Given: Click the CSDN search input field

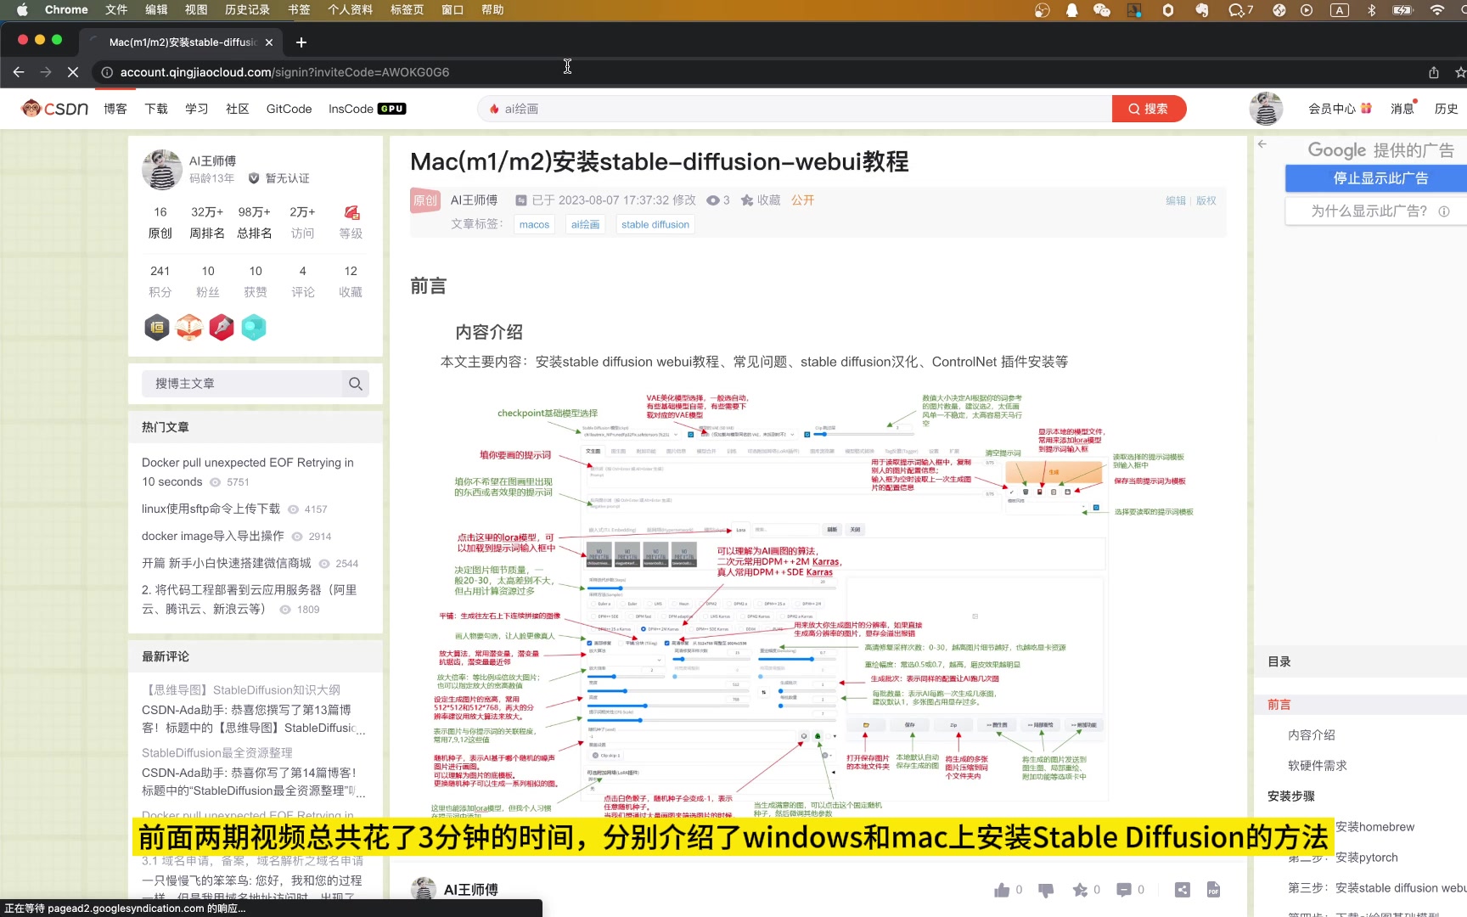Looking at the screenshot, I should click(798, 109).
